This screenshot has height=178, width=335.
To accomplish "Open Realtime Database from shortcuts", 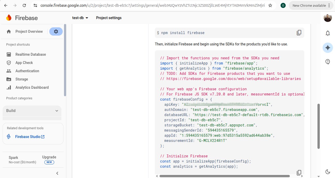I will click(30, 54).
